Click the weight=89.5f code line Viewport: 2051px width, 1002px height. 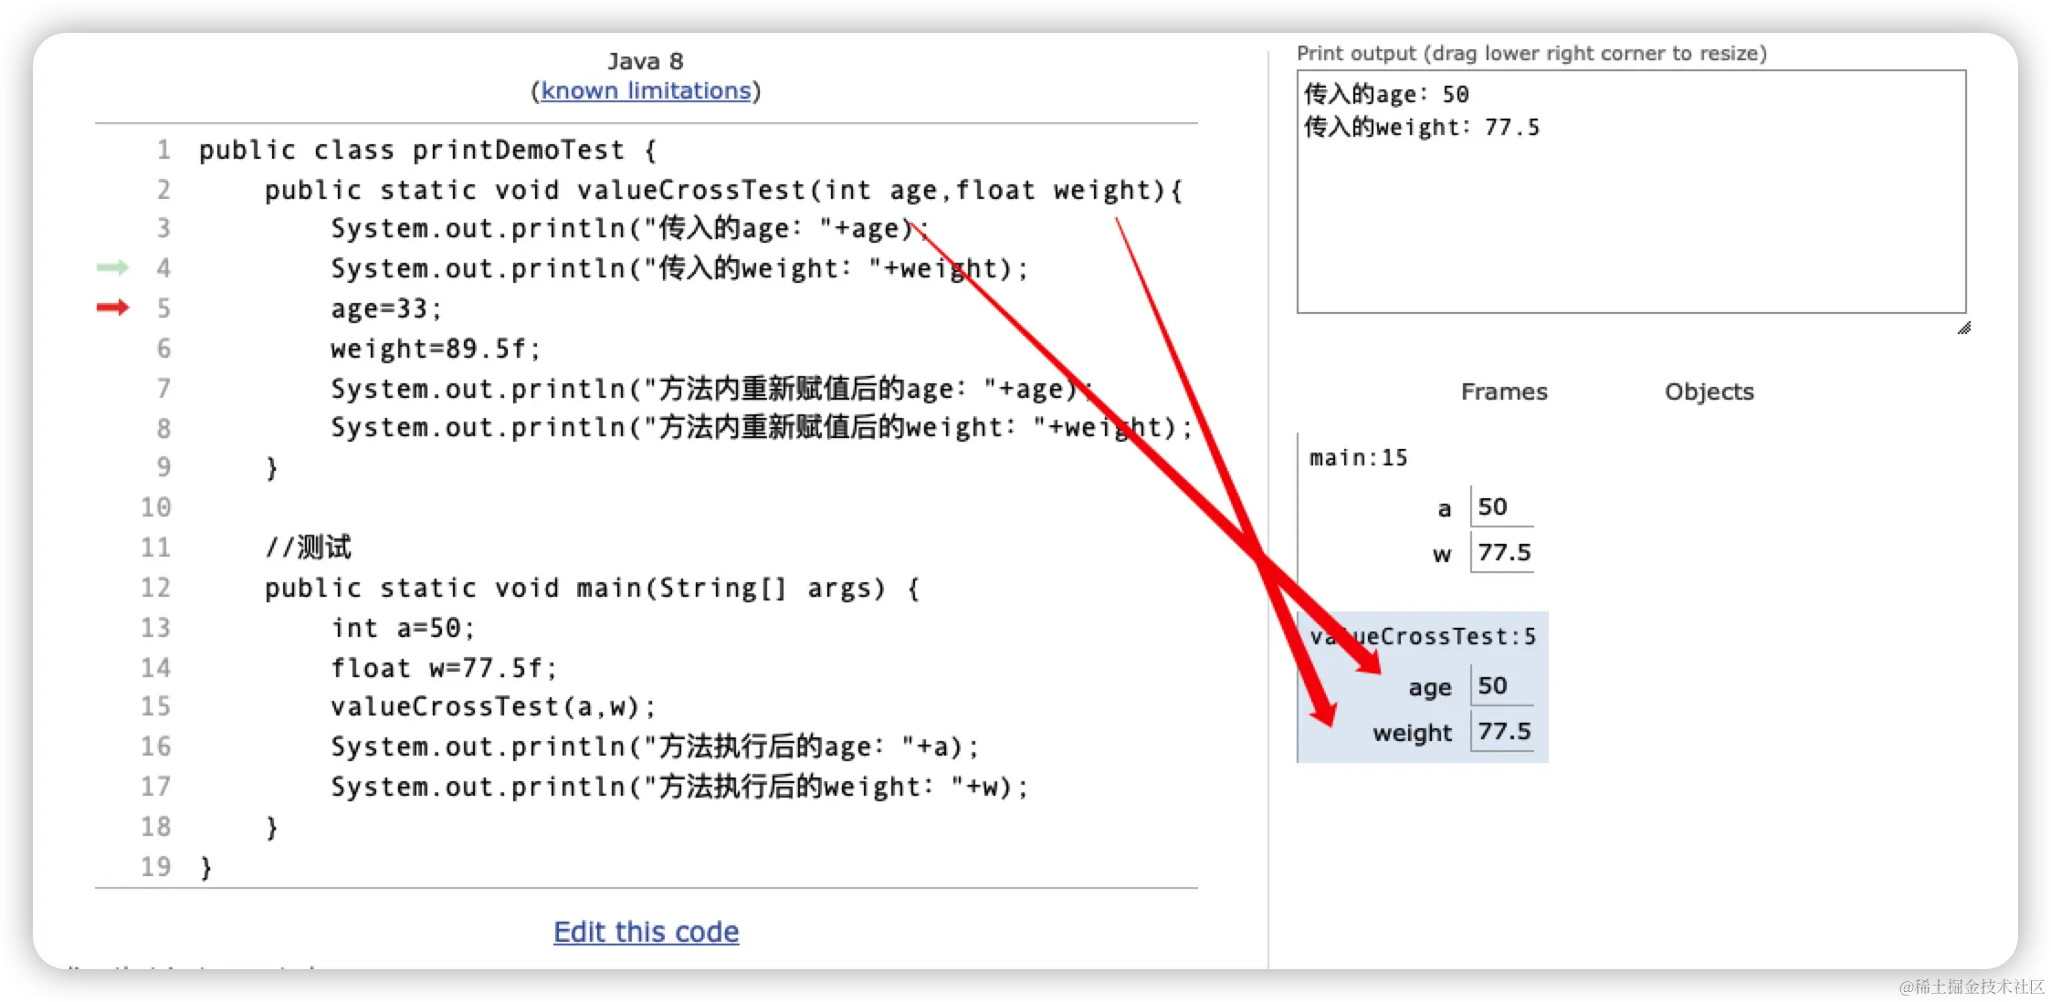(x=435, y=349)
